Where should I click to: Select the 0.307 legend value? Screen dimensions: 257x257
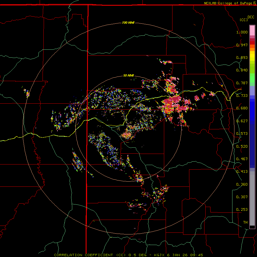[x=242, y=197]
